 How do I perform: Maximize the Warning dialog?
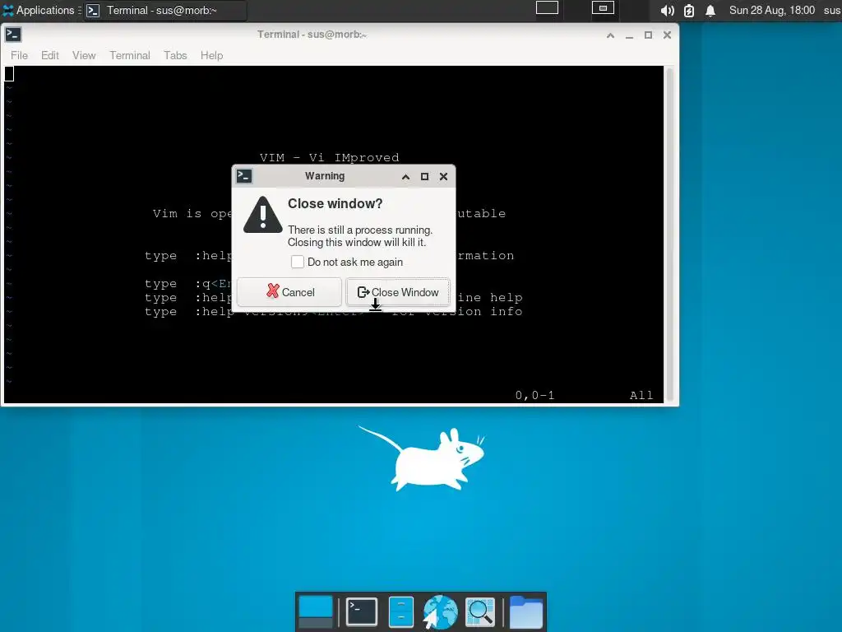(425, 176)
